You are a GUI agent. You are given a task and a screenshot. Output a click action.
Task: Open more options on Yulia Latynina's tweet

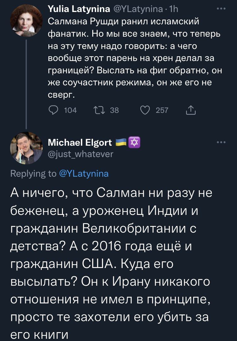pos(222,9)
